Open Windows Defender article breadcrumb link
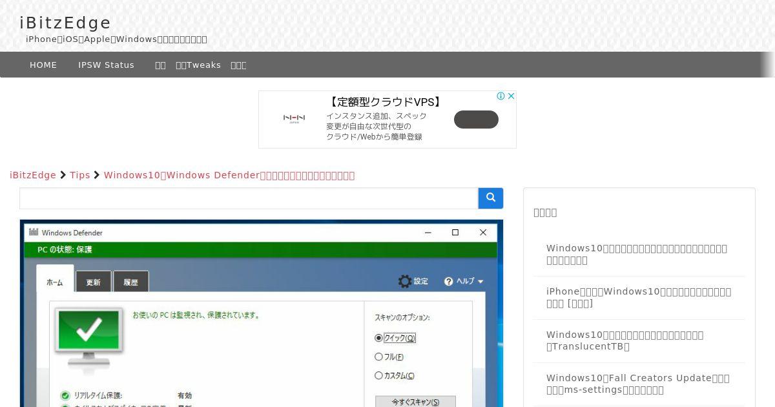 pos(229,175)
